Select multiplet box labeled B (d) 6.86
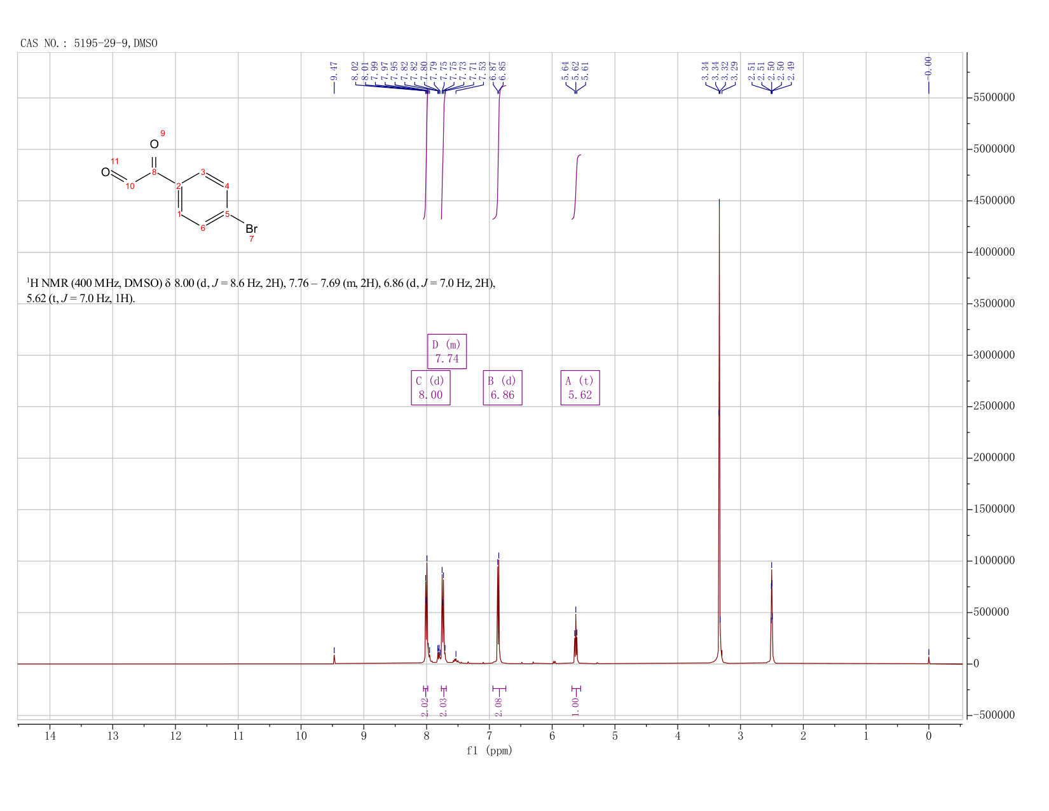Image resolution: width=1049 pixels, height=811 pixels. tap(502, 387)
